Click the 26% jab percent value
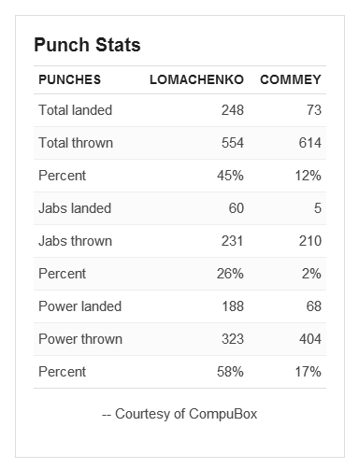Screen dimensions: 359x469 click(230, 274)
